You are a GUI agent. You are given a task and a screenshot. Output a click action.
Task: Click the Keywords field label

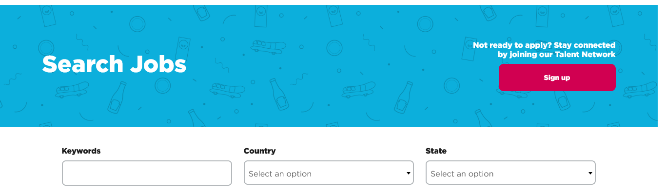tap(81, 151)
